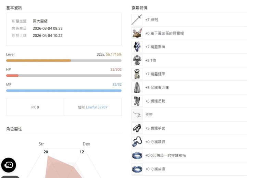This screenshot has height=178, width=257.
Task: Select the +5 鋼鐵長靴 boots icon
Action: [137, 101]
